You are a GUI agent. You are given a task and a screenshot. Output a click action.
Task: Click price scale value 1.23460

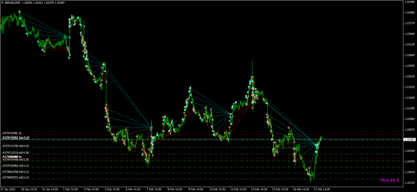pos(409,34)
